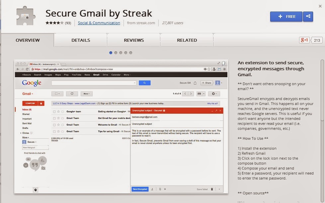Click the profile avatar in Gmail header
325x203 pixels.
click(x=218, y=83)
